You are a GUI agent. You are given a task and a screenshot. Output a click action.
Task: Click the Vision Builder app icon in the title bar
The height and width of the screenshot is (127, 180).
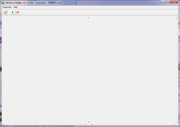pos(3,3)
